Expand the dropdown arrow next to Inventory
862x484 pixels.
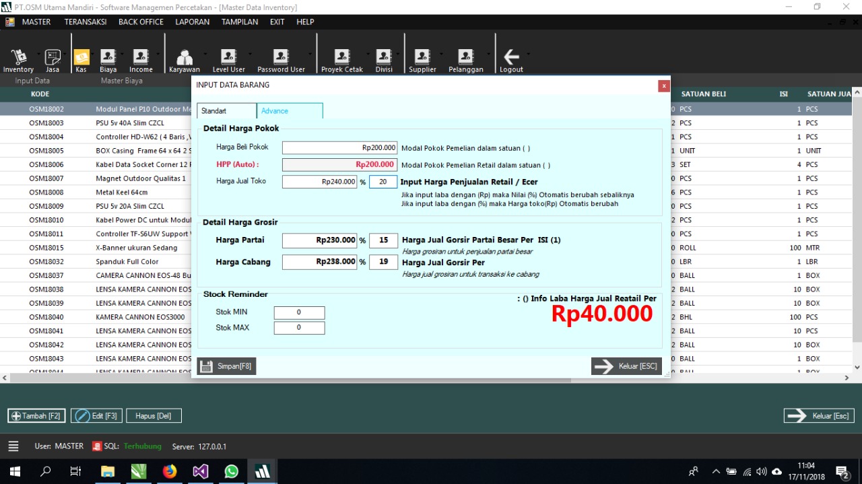click(38, 53)
